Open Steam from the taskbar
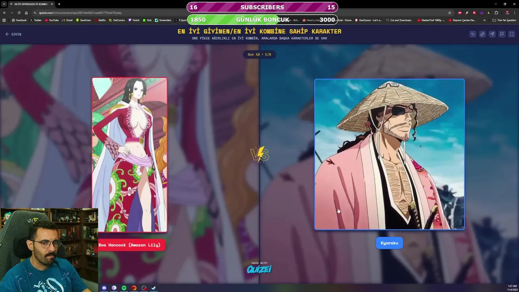 coord(154,288)
